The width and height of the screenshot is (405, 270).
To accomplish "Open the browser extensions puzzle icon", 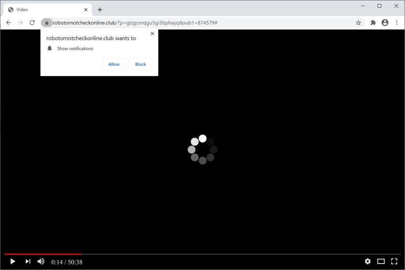I will (372, 22).
